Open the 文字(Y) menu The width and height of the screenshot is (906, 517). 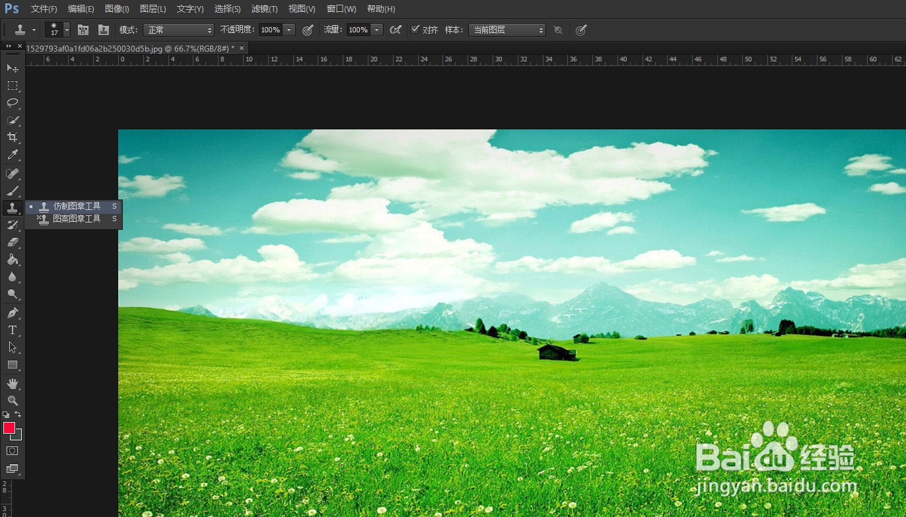click(x=190, y=9)
